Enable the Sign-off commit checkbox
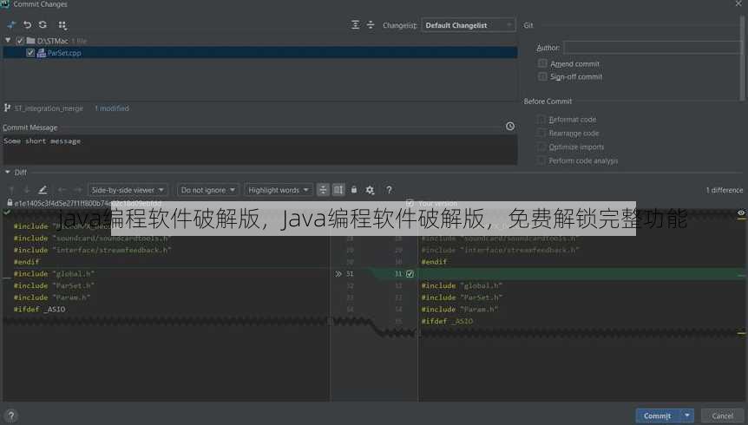 542,76
